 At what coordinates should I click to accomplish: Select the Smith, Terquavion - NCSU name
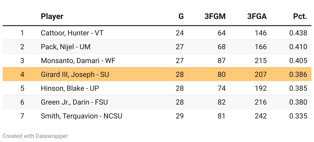[81, 116]
